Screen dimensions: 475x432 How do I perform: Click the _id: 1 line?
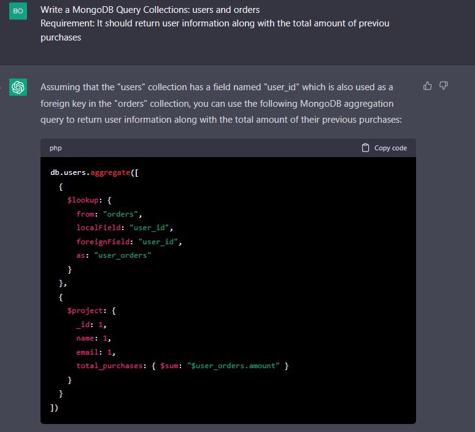click(91, 325)
